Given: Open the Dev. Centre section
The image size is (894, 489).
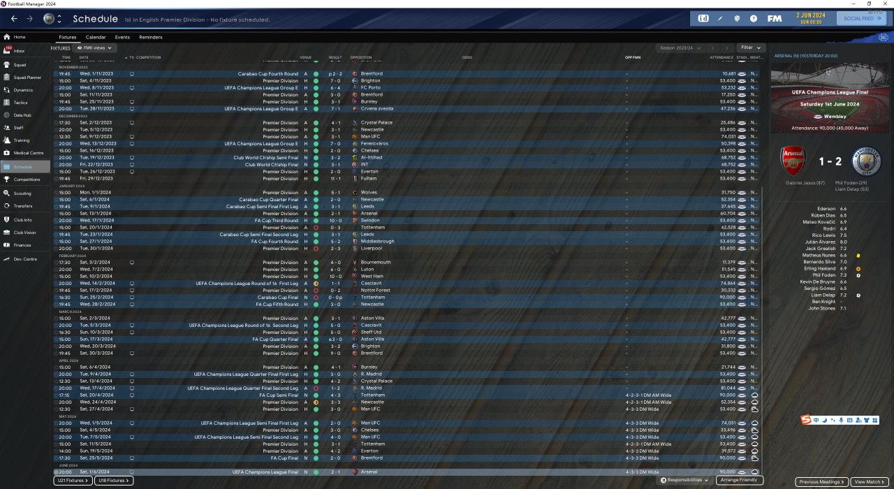Looking at the screenshot, I should 24,259.
